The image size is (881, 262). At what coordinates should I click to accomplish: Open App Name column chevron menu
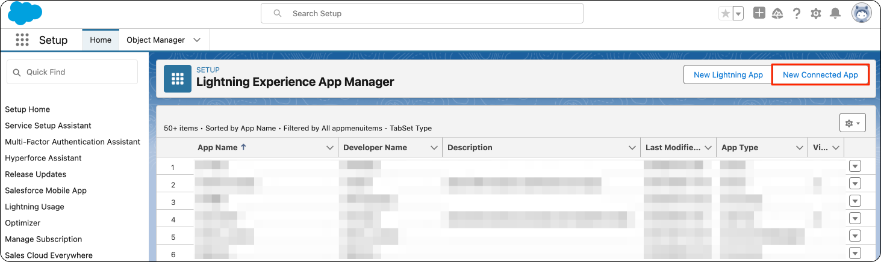coord(330,147)
